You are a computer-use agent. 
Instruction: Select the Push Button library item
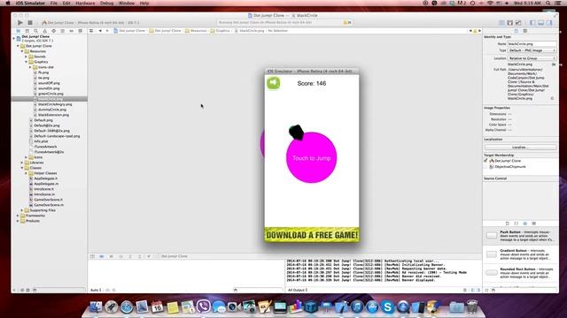click(521, 236)
